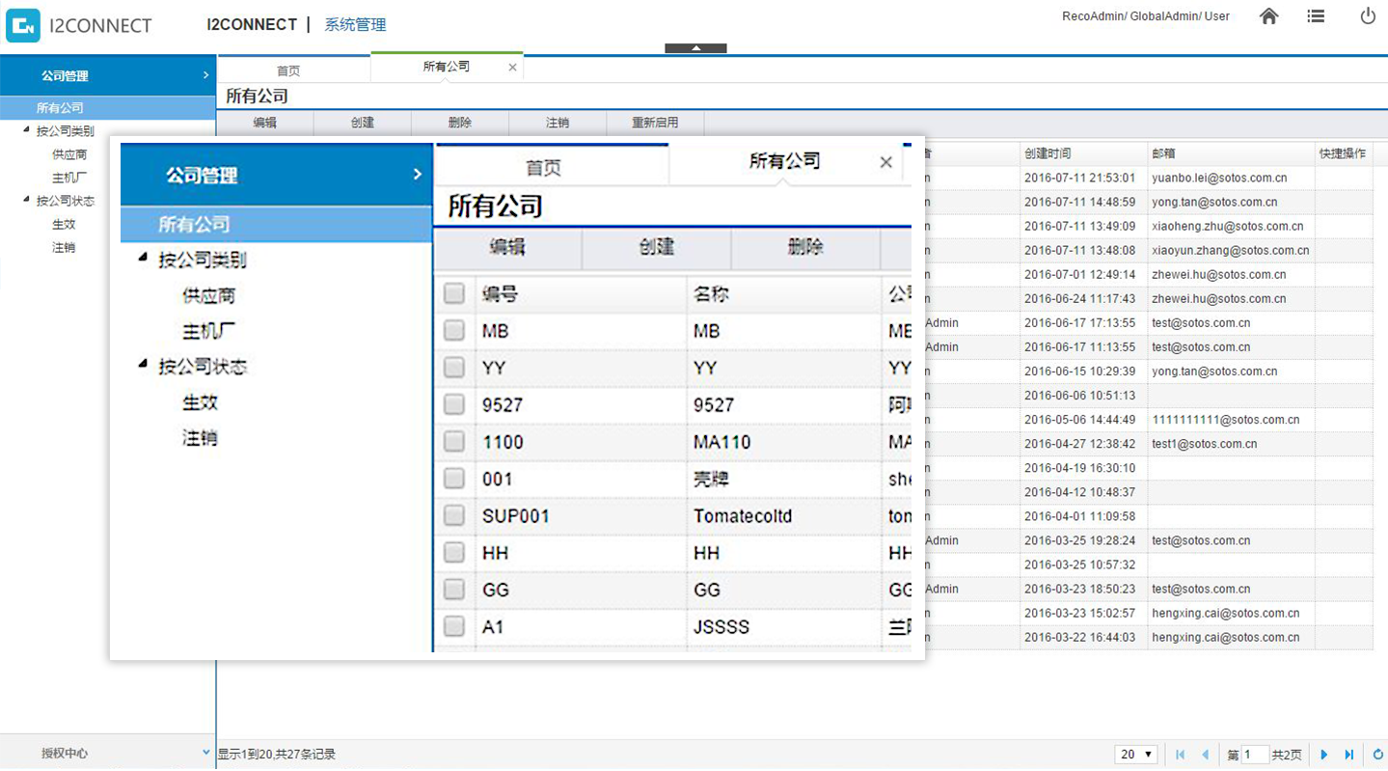Click 删除 button in background toolbar
Viewport: 1388px width, 771px height.
(460, 123)
